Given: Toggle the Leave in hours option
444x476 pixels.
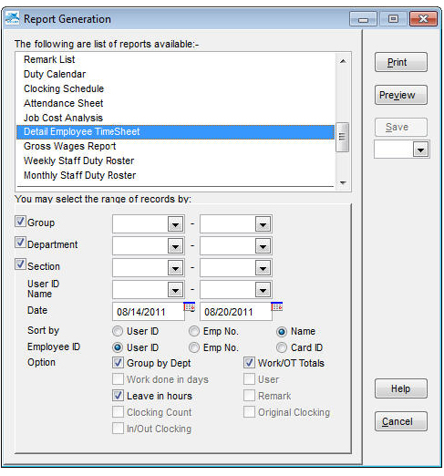Looking at the screenshot, I should (118, 396).
